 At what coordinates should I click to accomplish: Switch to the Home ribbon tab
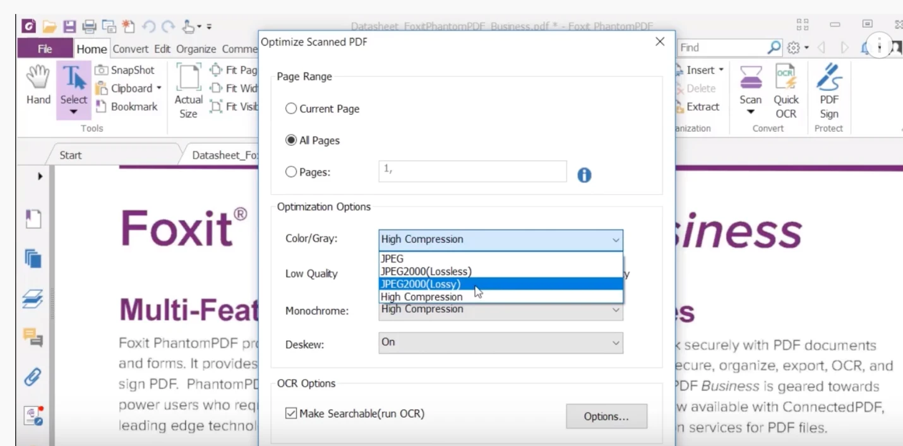click(92, 49)
